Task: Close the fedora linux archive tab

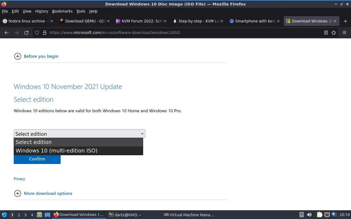Action: 52,21
